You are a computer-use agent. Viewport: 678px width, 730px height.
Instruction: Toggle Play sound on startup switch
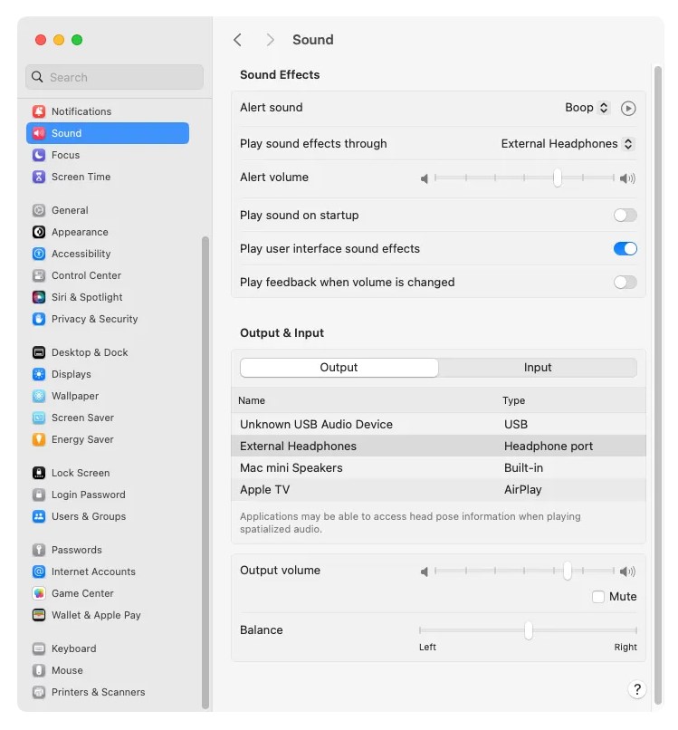(625, 215)
